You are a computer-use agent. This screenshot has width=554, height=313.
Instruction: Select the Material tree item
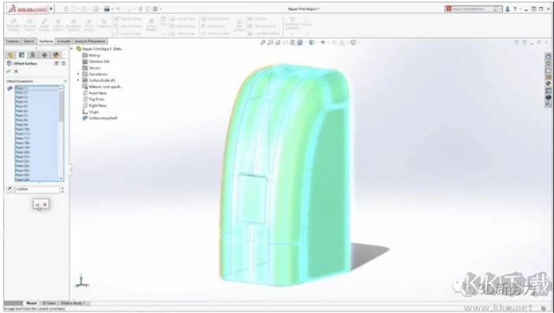pyautogui.click(x=105, y=87)
